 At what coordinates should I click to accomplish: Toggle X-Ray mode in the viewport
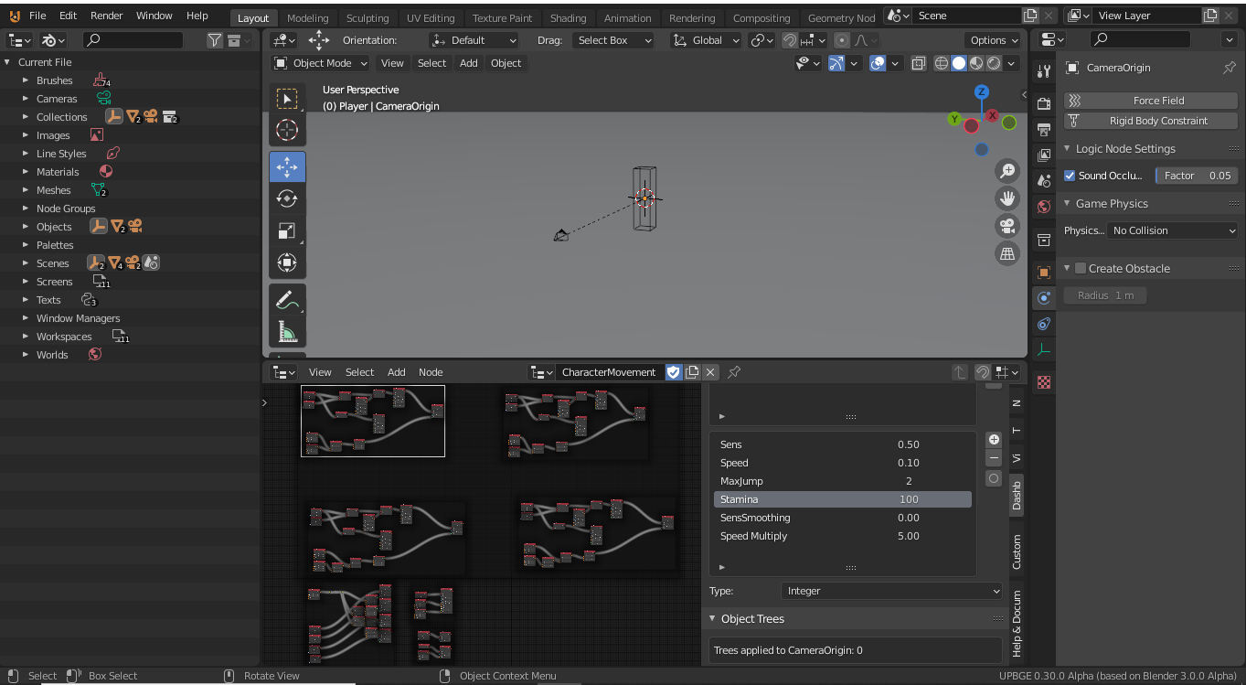point(919,63)
